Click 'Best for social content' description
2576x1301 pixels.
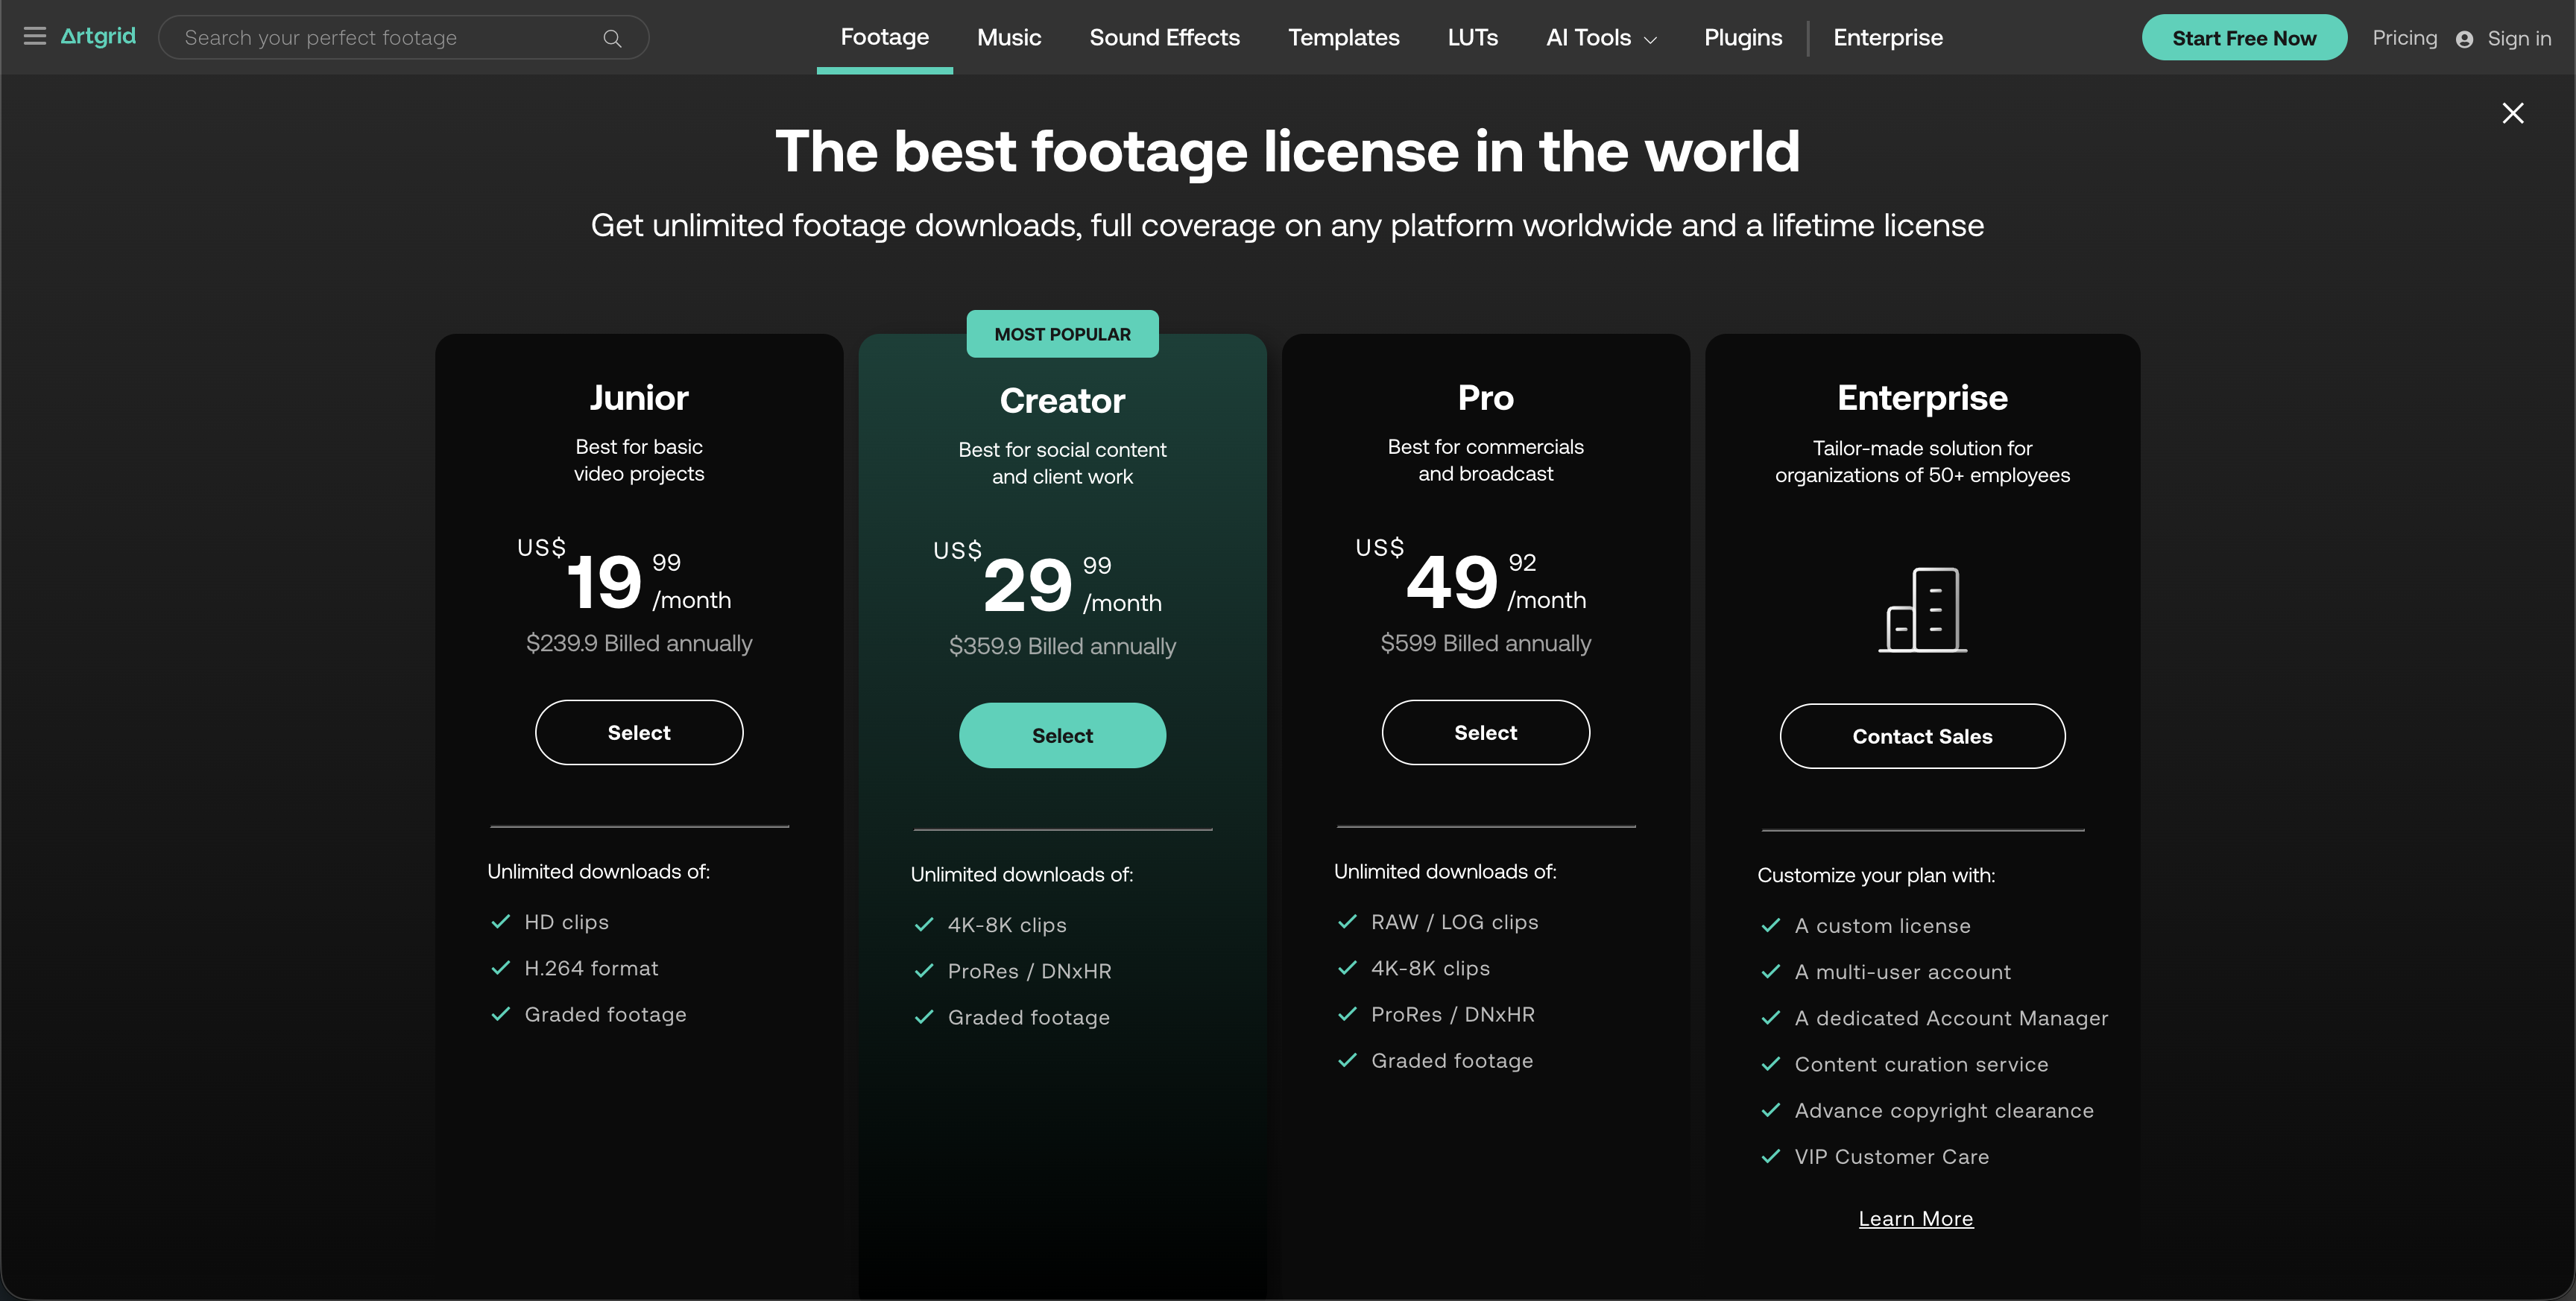pyautogui.click(x=1062, y=463)
